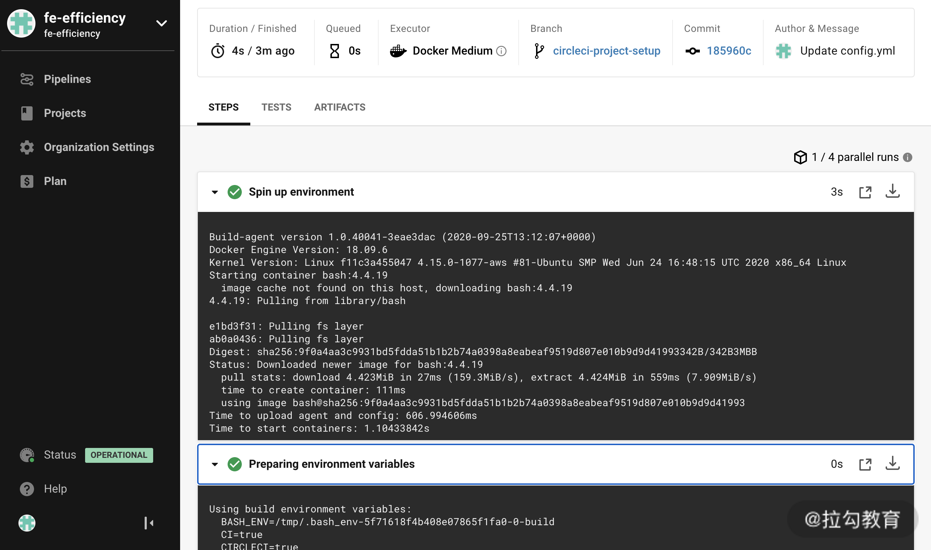
Task: Open user avatar at sidebar bottom
Action: pyautogui.click(x=27, y=523)
